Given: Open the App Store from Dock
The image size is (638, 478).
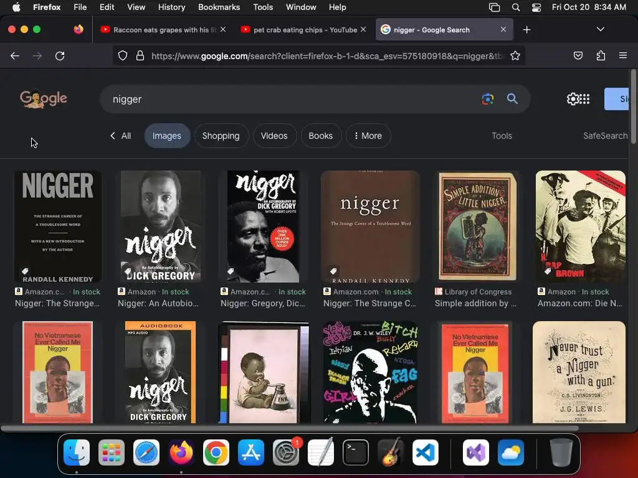Looking at the screenshot, I should (251, 452).
